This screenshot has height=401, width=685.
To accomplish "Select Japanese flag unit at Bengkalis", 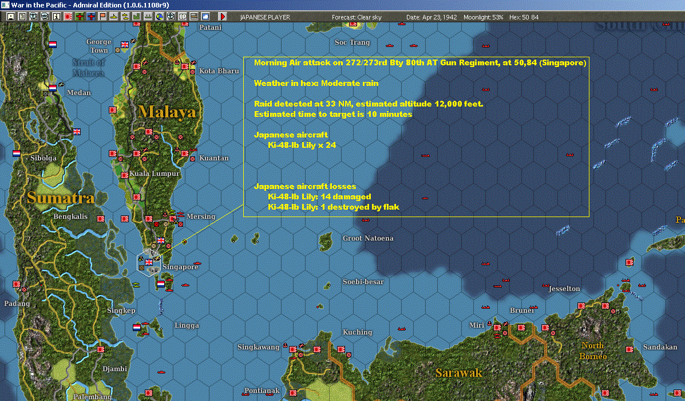I will click(101, 219).
